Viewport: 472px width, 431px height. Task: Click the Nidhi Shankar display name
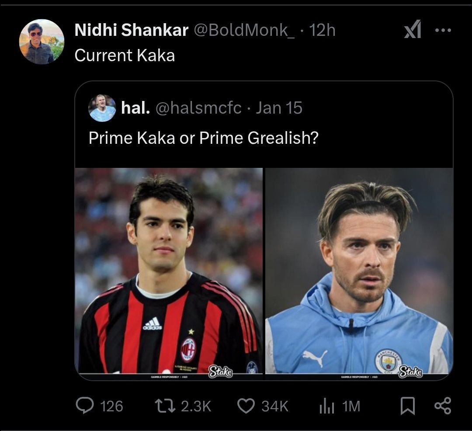click(132, 30)
